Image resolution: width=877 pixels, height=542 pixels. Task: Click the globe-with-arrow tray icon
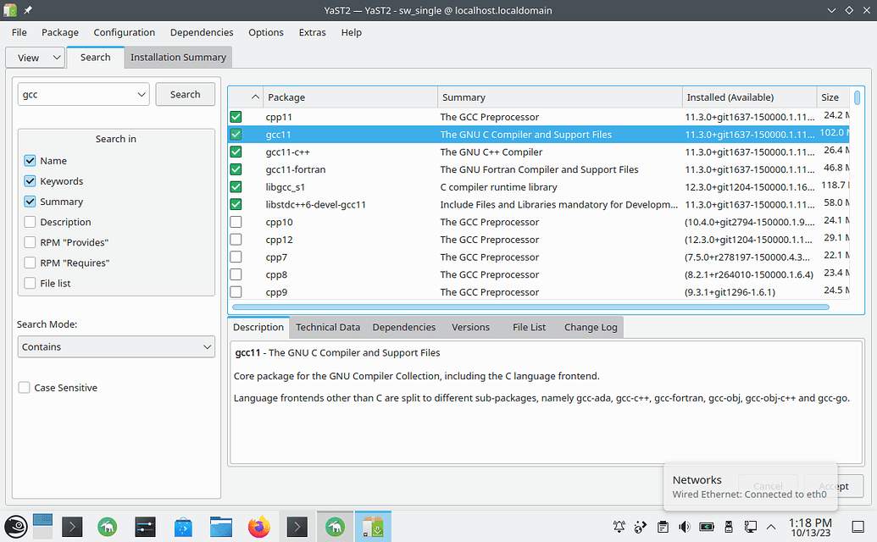(641, 527)
